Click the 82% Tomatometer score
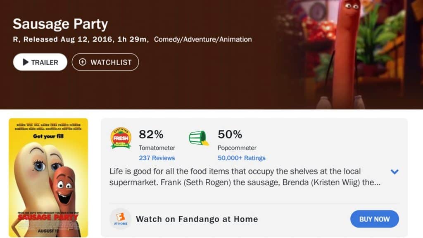The width and height of the screenshot is (423, 238). (x=151, y=134)
